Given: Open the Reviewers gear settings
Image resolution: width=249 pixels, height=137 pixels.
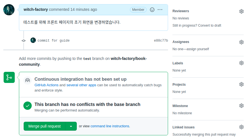Looking at the screenshot, I should pyautogui.click(x=241, y=11).
